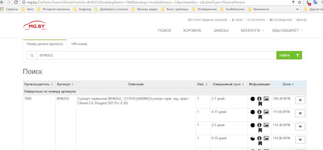323x150 pixels.
Task: Click the browser reload icon
Action: point(16,2)
